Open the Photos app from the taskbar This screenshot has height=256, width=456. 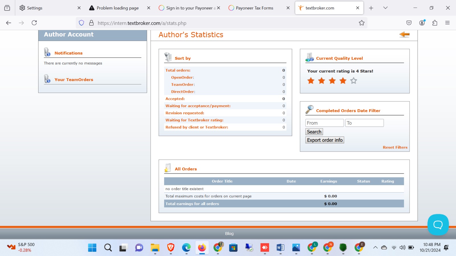click(x=296, y=248)
